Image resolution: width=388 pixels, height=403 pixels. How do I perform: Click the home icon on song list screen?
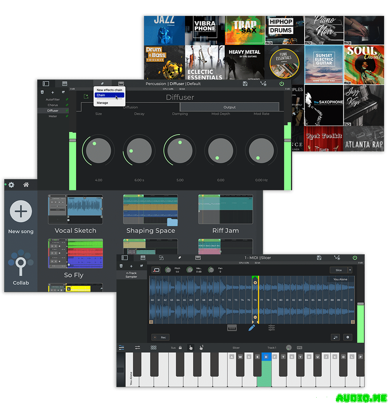[x=26, y=184]
